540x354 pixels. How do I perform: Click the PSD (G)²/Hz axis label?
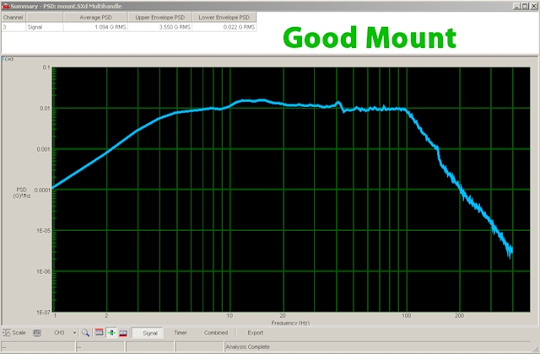point(22,193)
